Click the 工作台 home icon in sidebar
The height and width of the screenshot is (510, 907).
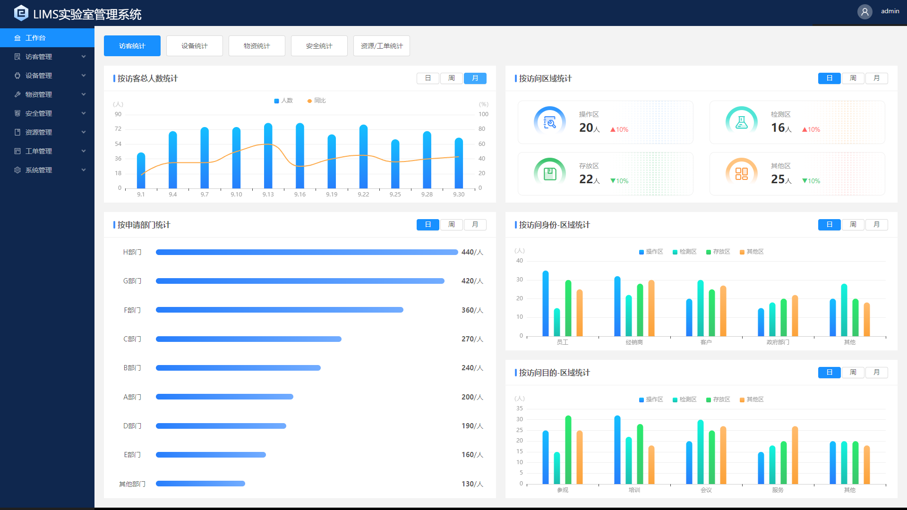pyautogui.click(x=17, y=38)
